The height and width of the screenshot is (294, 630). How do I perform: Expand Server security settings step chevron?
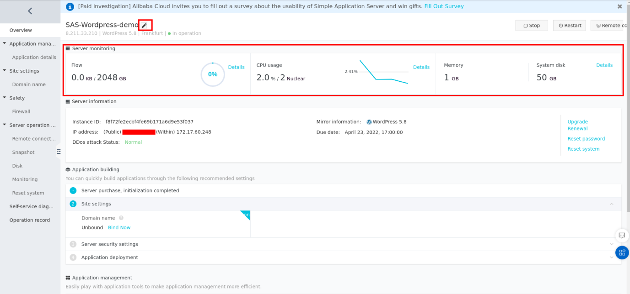tap(612, 244)
